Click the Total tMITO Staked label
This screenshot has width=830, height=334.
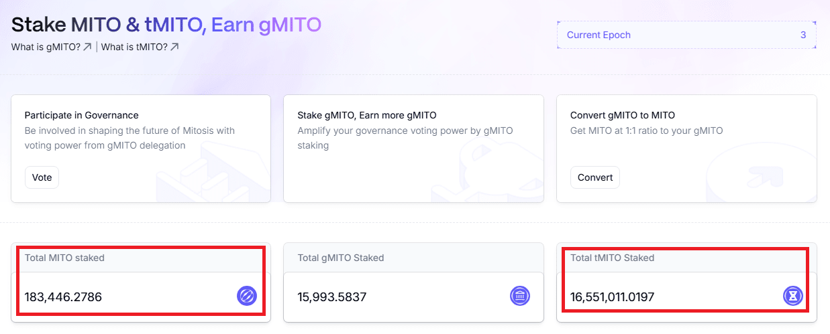tap(612, 258)
